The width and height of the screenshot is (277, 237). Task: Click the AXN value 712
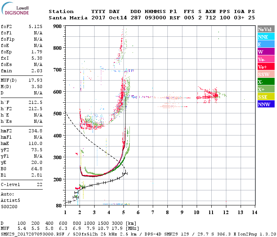point(211,18)
